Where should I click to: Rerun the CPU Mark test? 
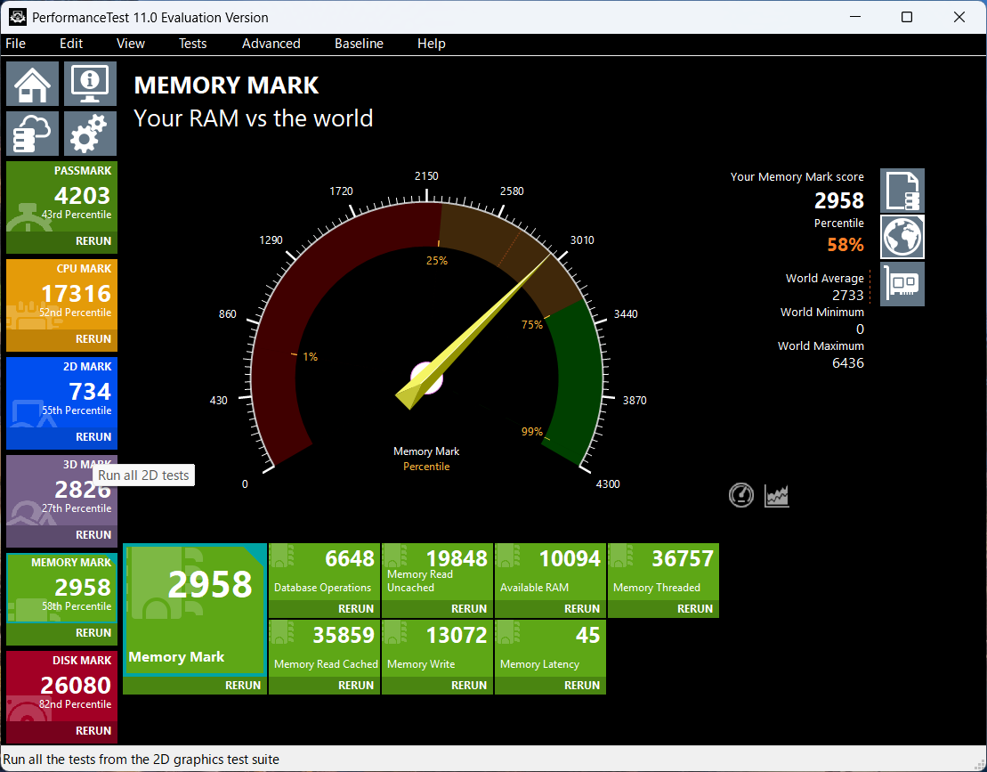pyautogui.click(x=93, y=339)
